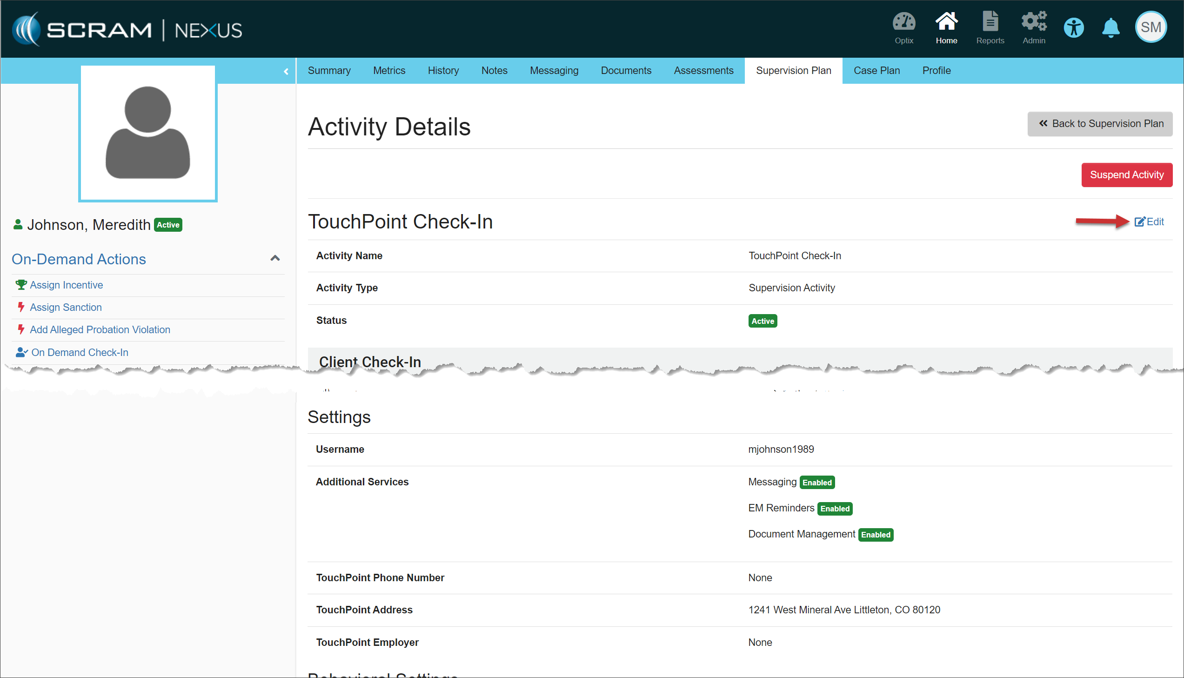Click the client profile photo placeholder
The width and height of the screenshot is (1184, 678).
click(147, 133)
